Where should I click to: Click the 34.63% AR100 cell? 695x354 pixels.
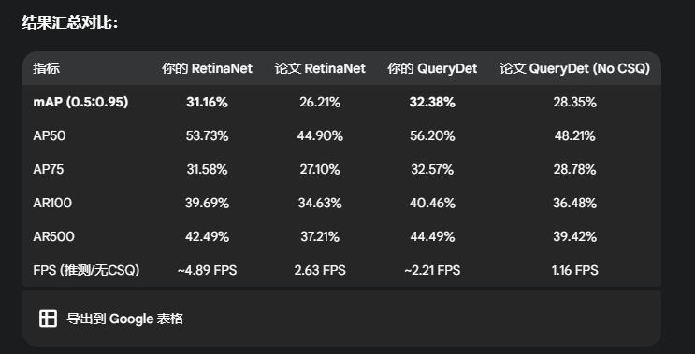pos(320,203)
